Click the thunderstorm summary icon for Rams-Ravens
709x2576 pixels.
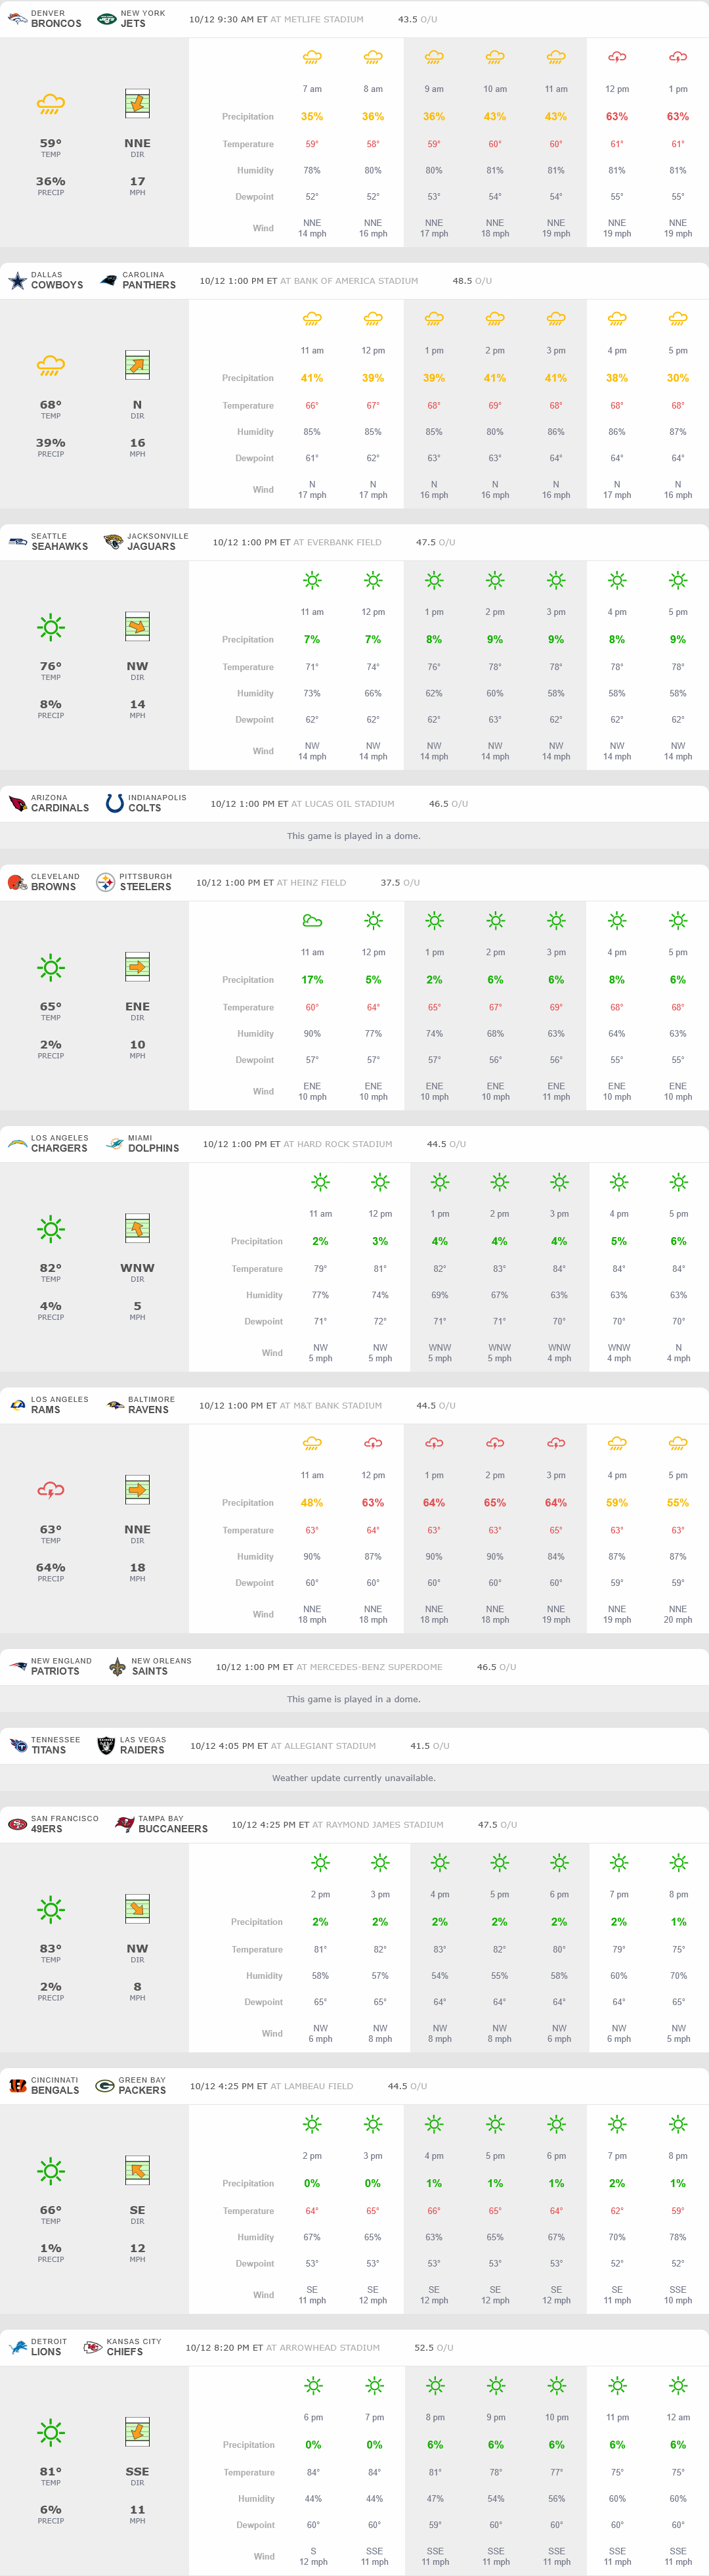click(x=51, y=1490)
